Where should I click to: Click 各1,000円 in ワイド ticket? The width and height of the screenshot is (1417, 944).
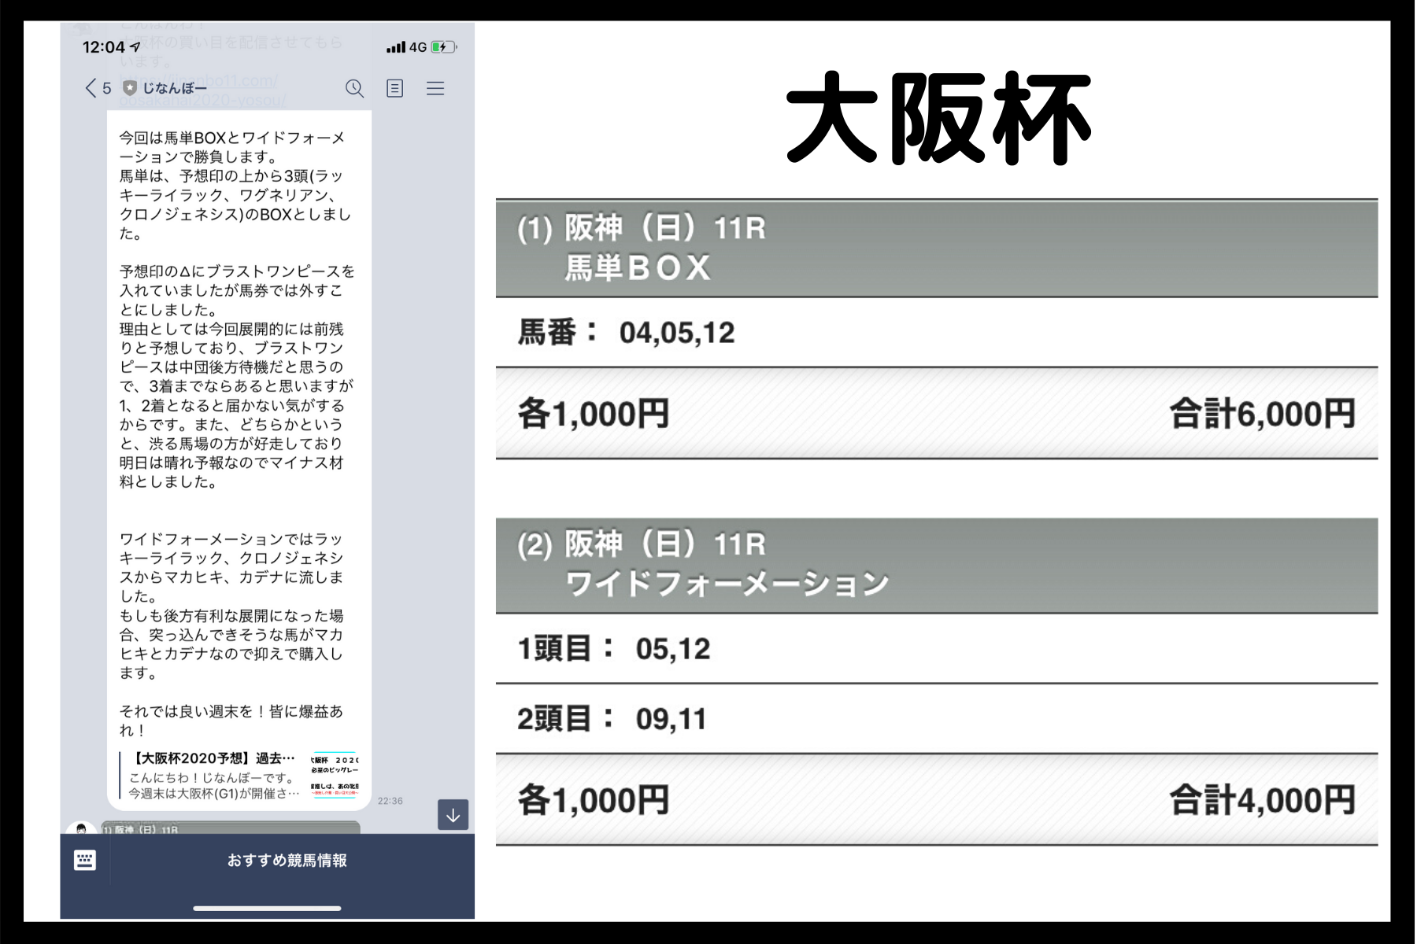593,800
